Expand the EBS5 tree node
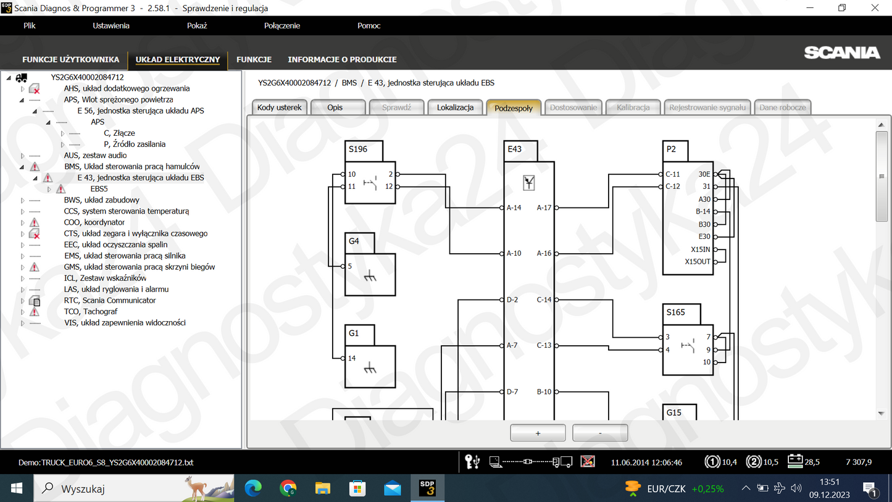The height and width of the screenshot is (502, 892). tap(49, 190)
